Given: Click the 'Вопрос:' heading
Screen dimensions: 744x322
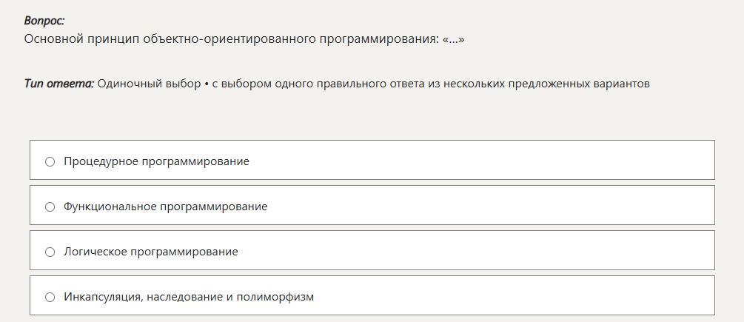Looking at the screenshot, I should pyautogui.click(x=44, y=21).
